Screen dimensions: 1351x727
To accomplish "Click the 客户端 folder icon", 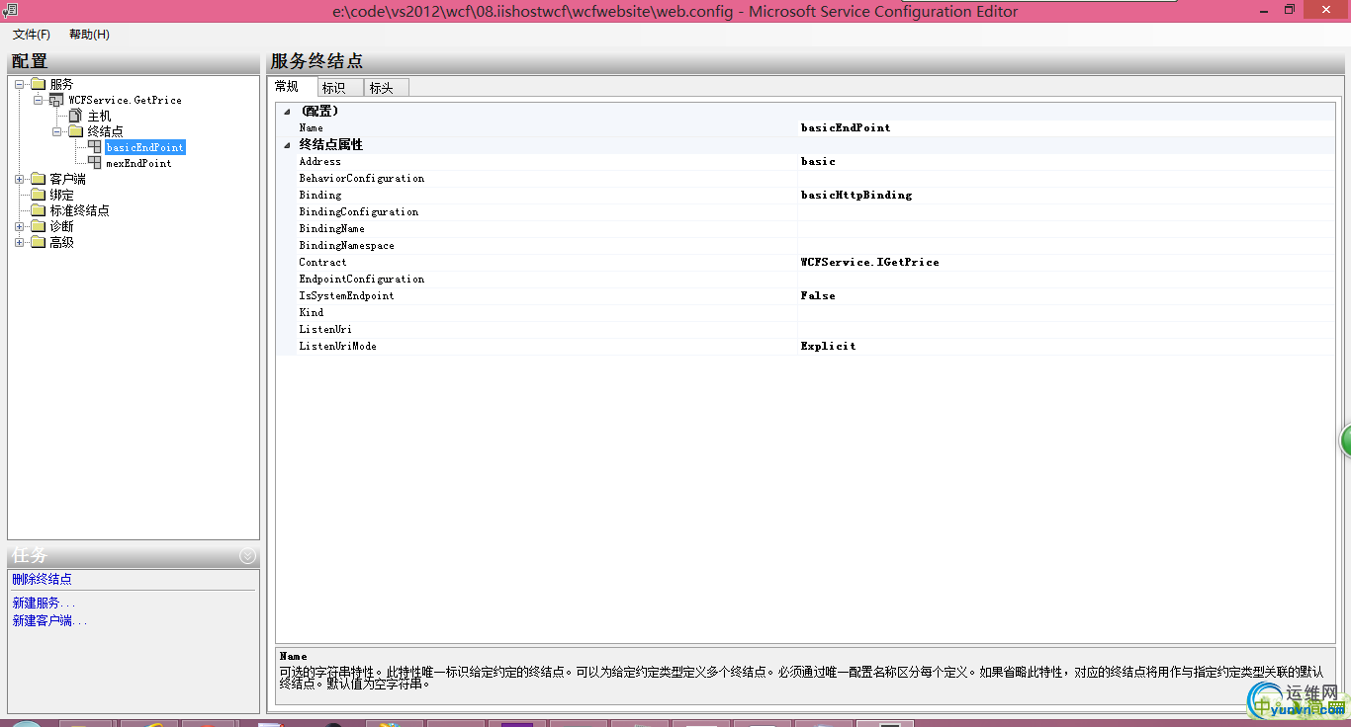I will point(39,179).
